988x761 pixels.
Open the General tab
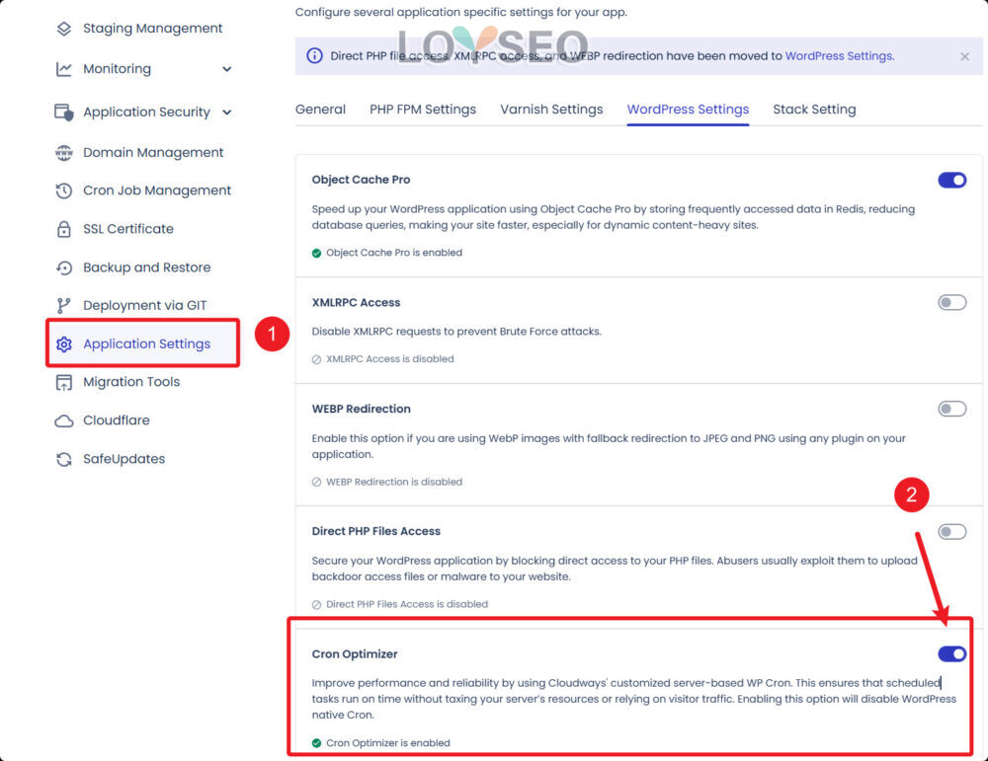pos(320,110)
